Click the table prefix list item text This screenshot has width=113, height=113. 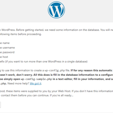pos(44,62)
